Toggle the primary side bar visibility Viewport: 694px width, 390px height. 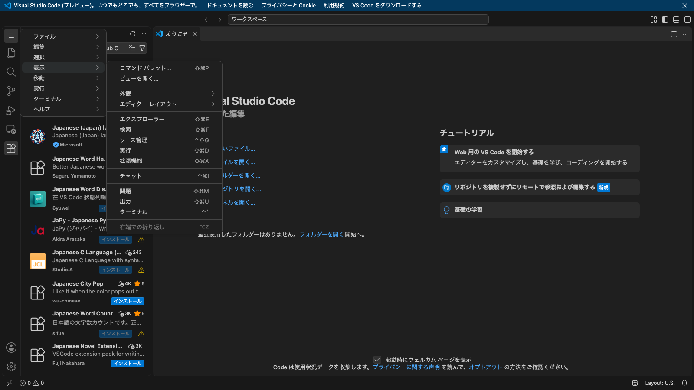click(665, 19)
